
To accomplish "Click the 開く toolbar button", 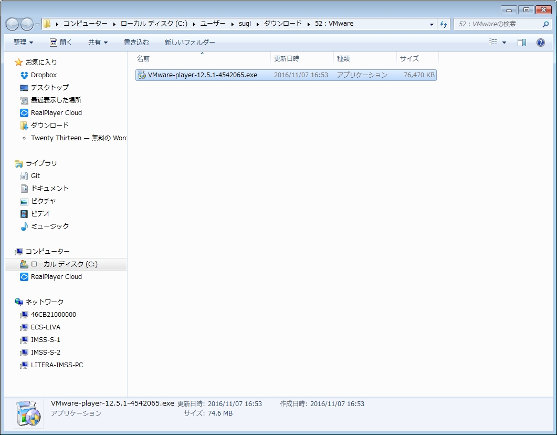I will (x=61, y=43).
